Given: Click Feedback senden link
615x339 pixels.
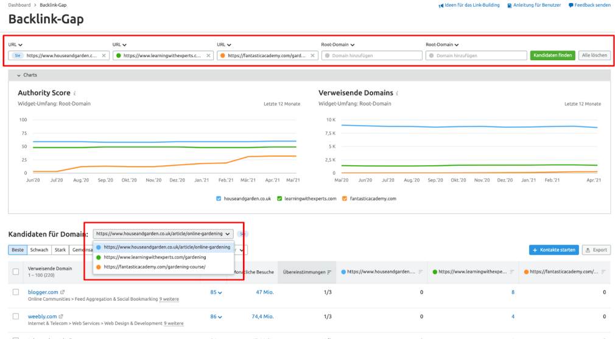Looking at the screenshot, I should [589, 5].
